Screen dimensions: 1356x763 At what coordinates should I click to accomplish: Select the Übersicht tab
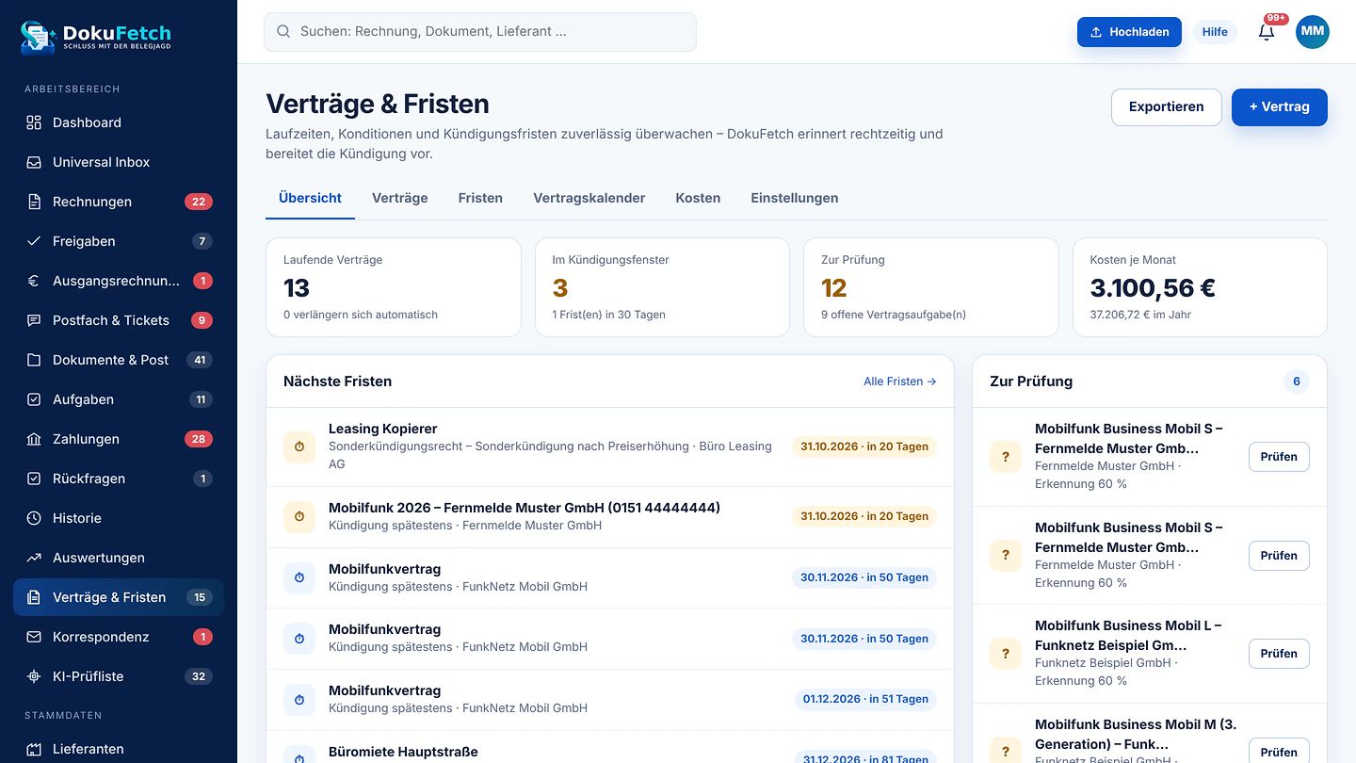(x=310, y=198)
